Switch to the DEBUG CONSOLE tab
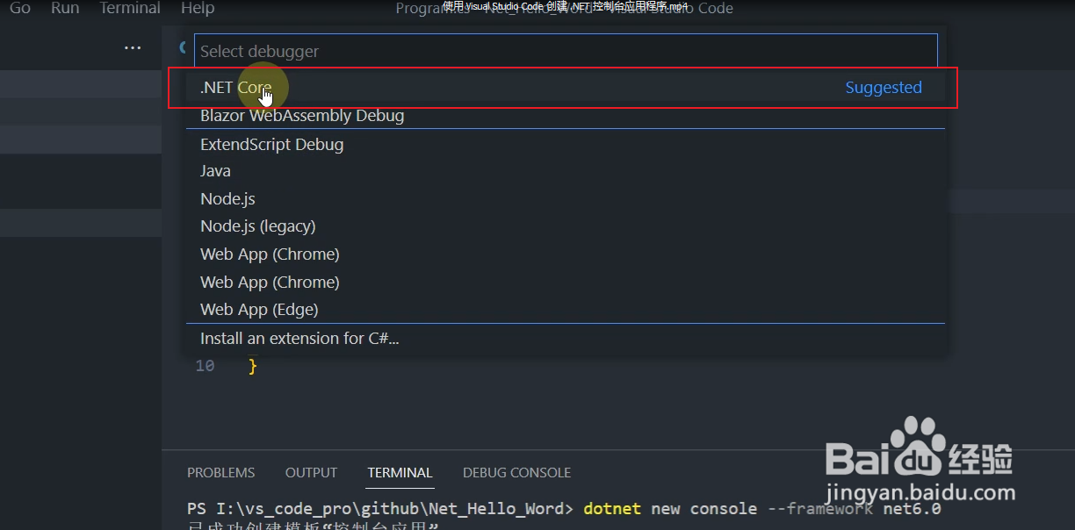This screenshot has width=1075, height=530. (x=517, y=472)
